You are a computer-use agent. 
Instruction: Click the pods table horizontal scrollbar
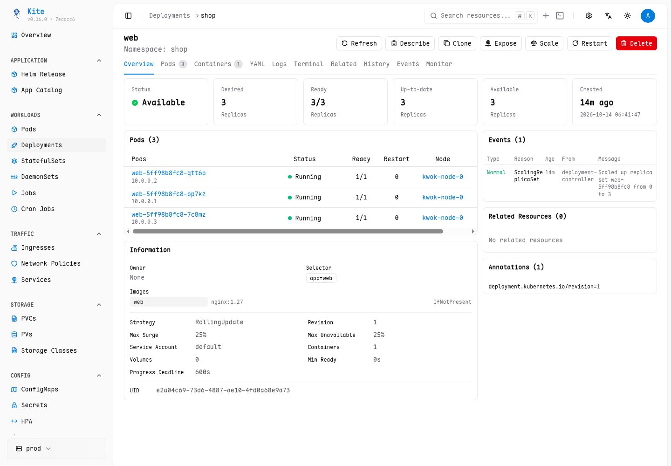(288, 232)
